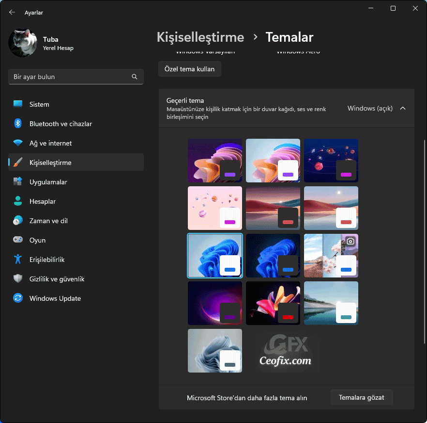This screenshot has height=423, width=427.
Task: Select the dark blue bloom Windows theme
Action: (273, 256)
